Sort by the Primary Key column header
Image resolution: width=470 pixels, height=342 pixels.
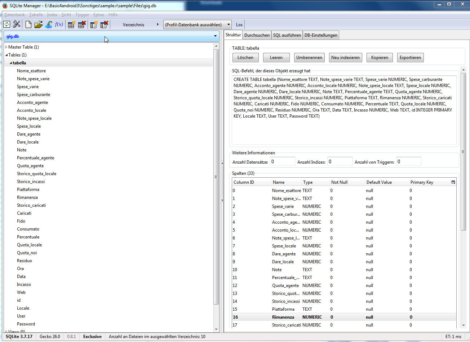[429, 182]
